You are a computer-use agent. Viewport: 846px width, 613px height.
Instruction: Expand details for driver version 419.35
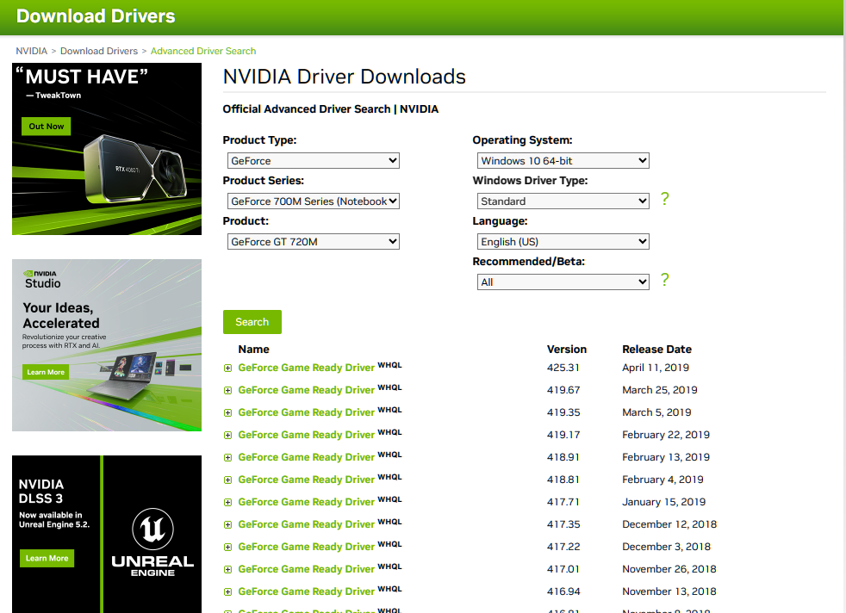tap(227, 413)
